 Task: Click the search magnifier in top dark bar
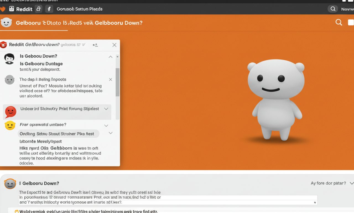click(x=333, y=9)
